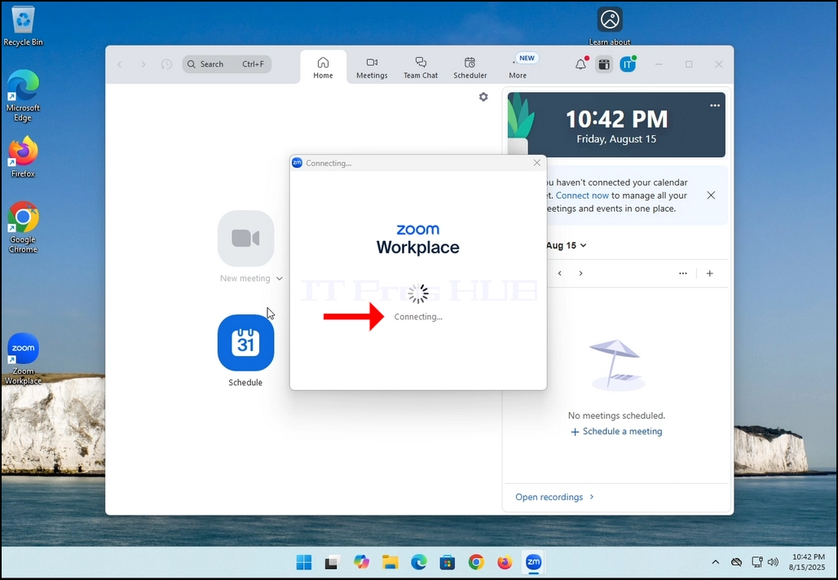
Task: Open File Explorer from taskbar
Action: [x=390, y=562]
